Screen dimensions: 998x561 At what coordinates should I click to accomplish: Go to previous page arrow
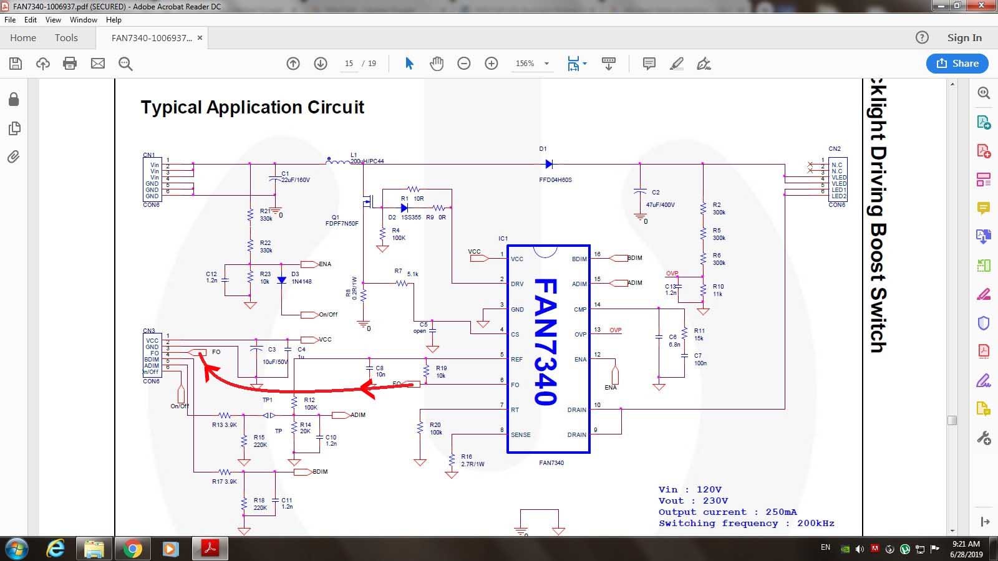click(x=293, y=64)
